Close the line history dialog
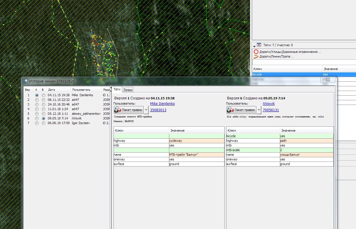Image resolution: width=356 pixels, height=229 pixels. click(x=327, y=79)
